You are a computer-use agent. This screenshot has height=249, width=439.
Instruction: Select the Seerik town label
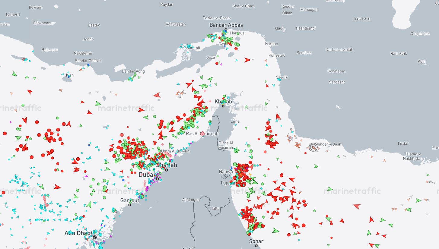coord(282,77)
